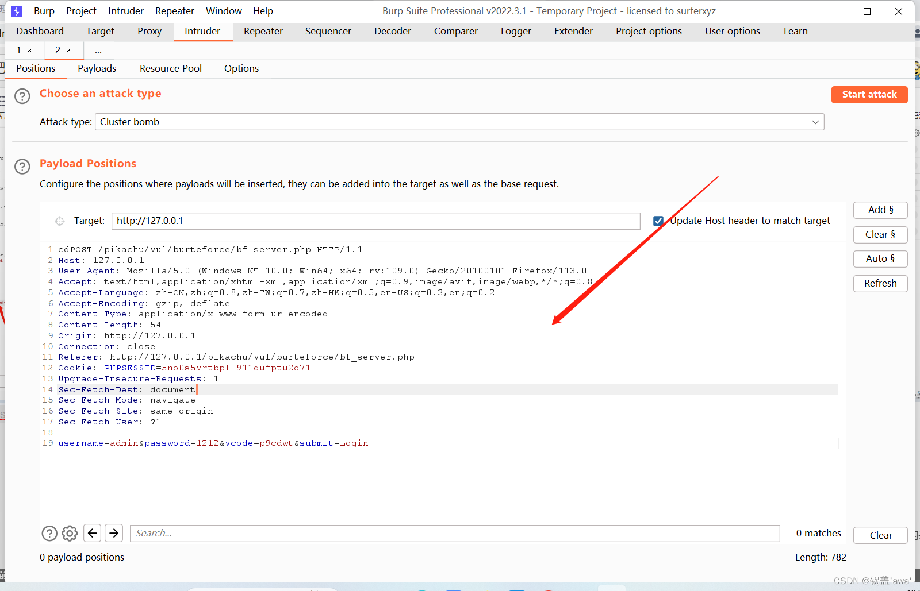Open the Repeater menu in menu bar
Viewport: 920px width, 591px height.
pyautogui.click(x=175, y=11)
